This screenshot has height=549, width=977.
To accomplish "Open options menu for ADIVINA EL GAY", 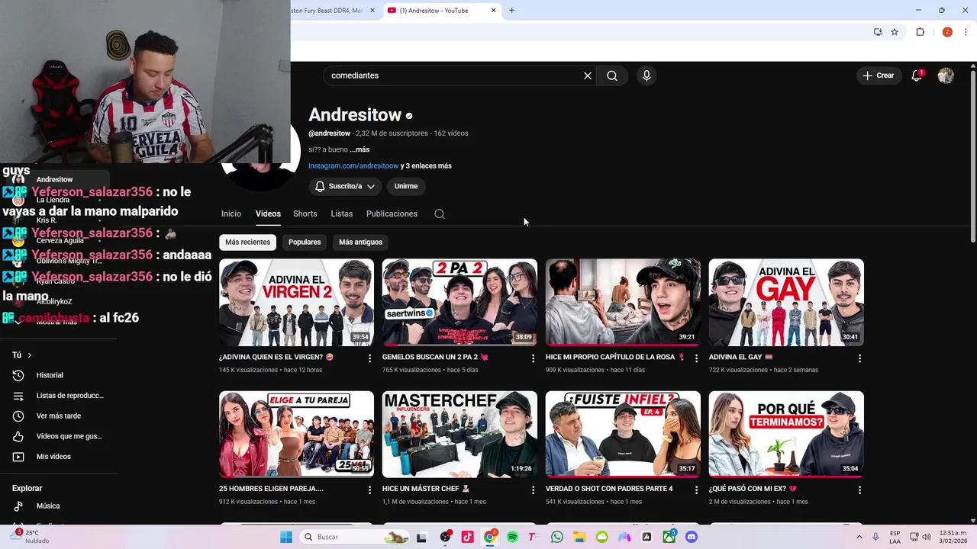I will [859, 358].
